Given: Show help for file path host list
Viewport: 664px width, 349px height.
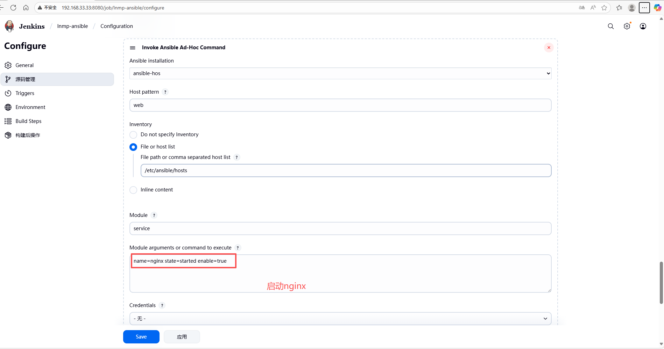Looking at the screenshot, I should pyautogui.click(x=237, y=158).
